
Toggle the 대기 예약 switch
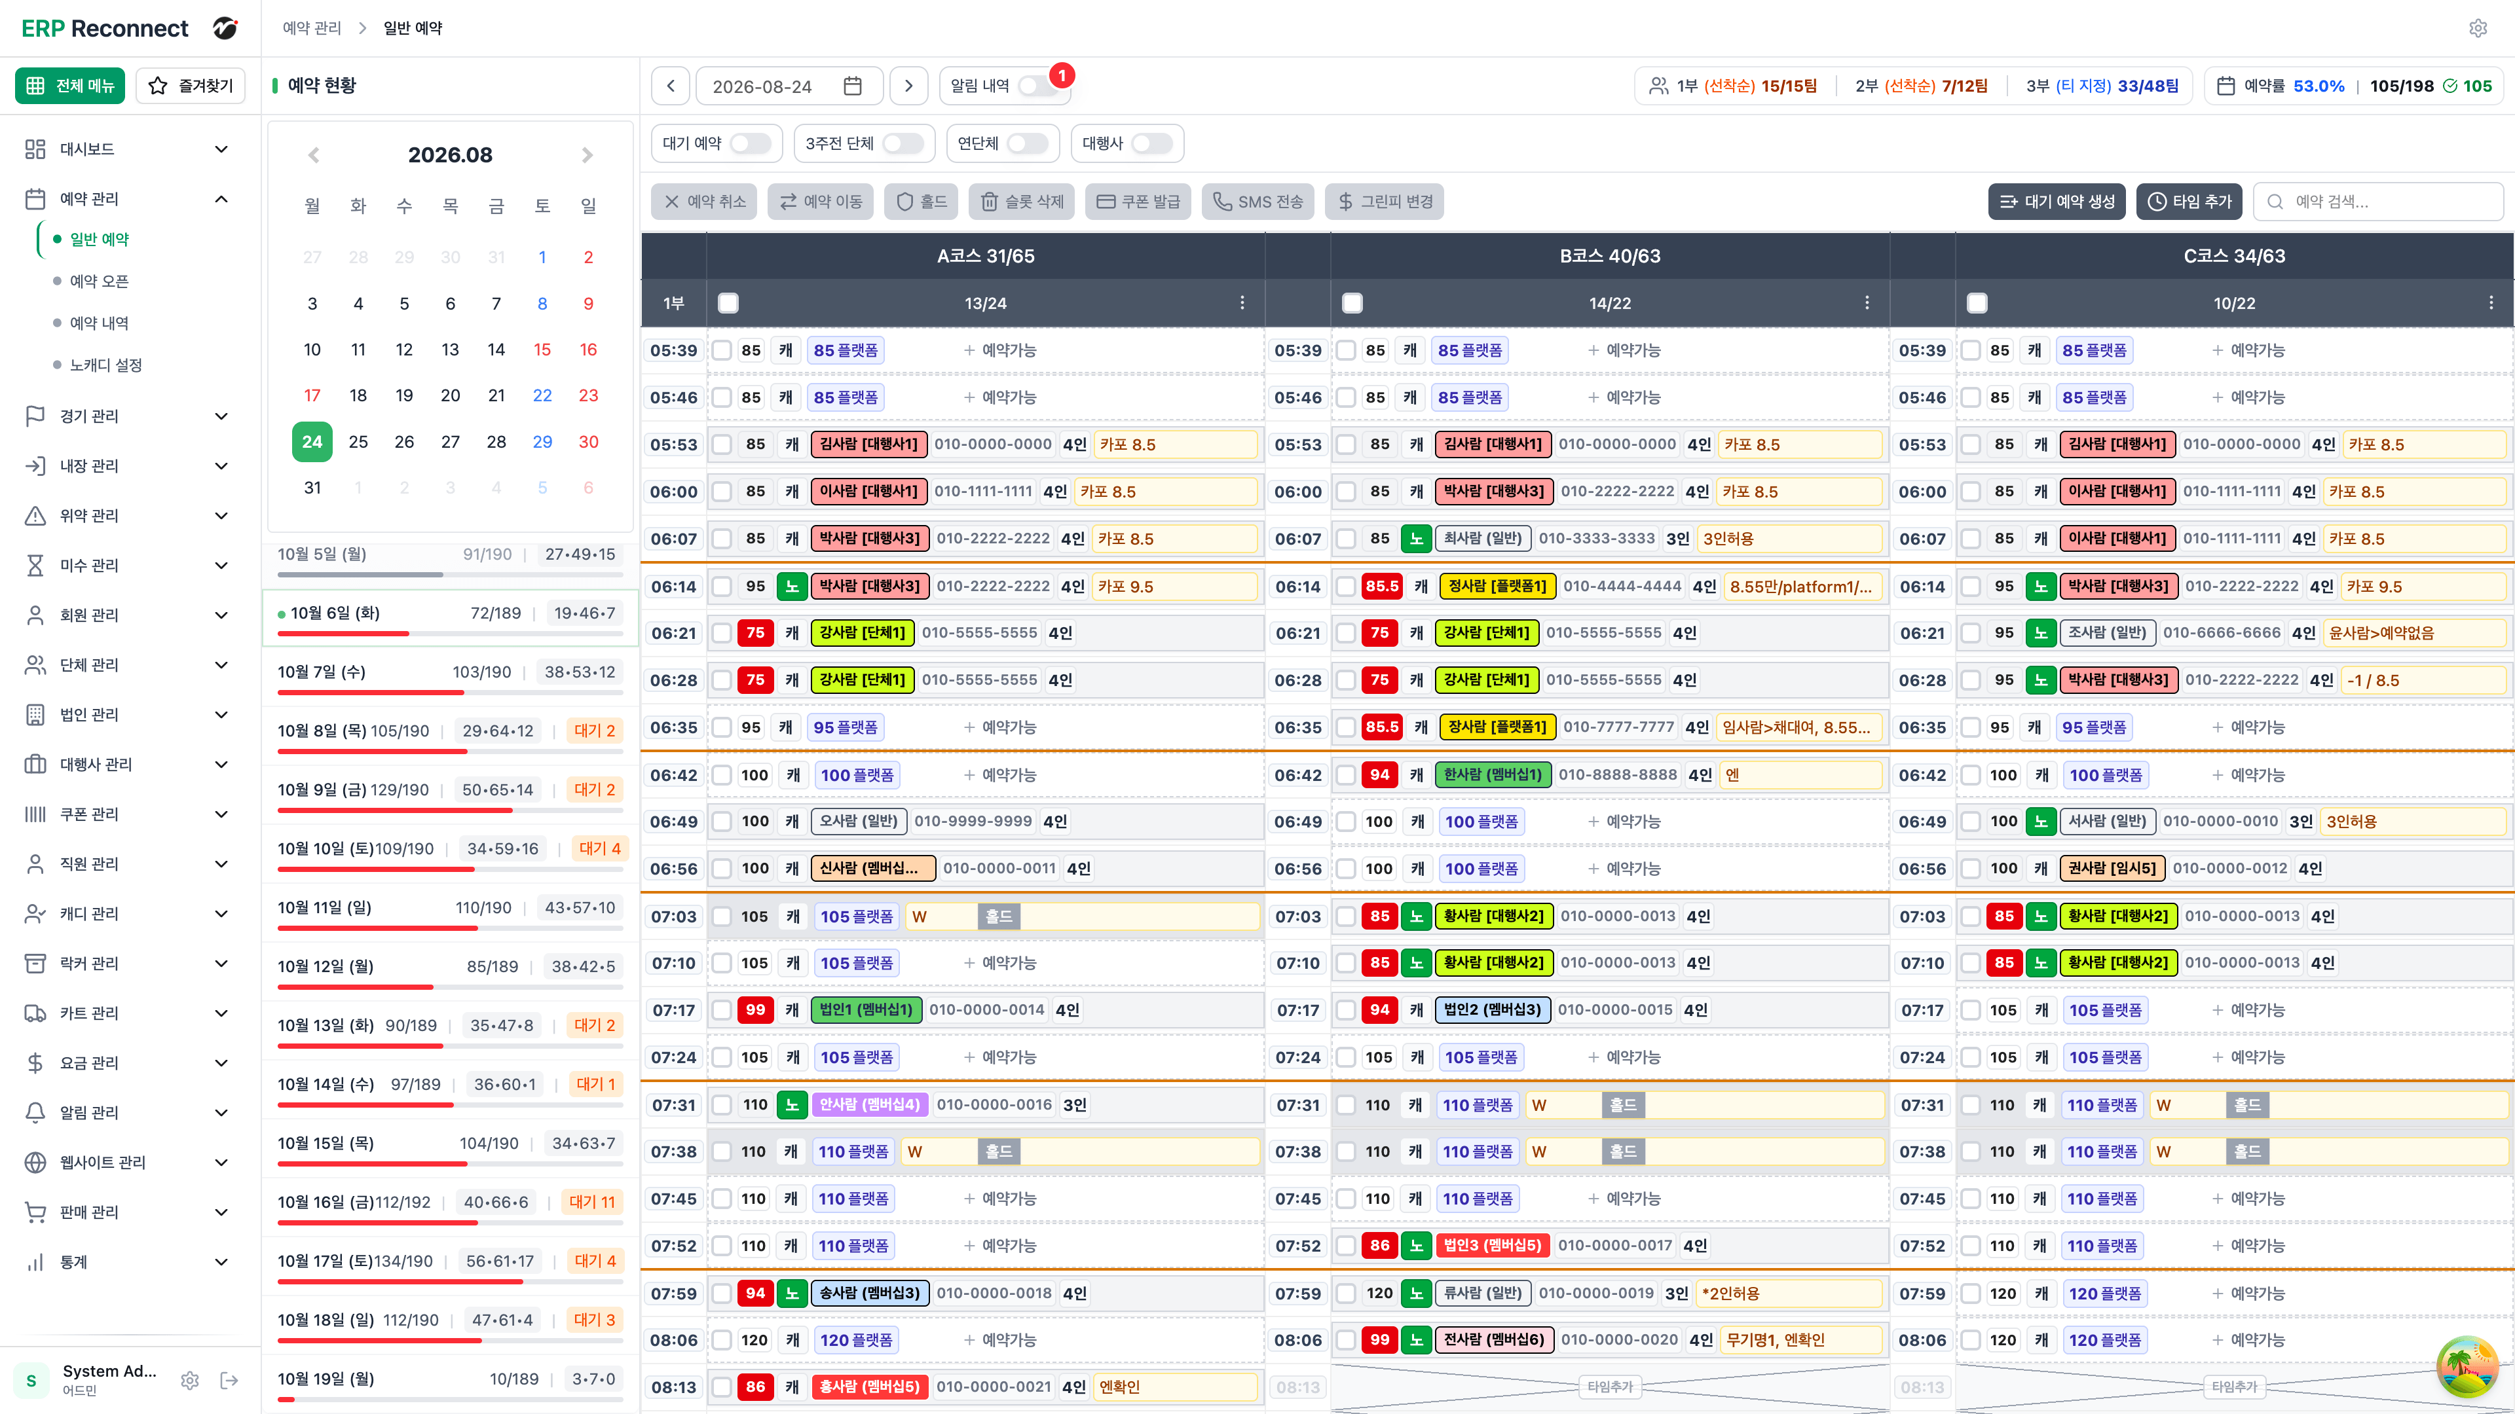click(750, 143)
